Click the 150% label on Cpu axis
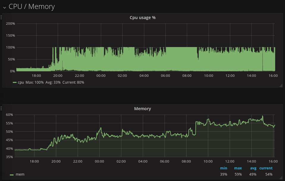The image size is (285, 181). tap(10, 35)
